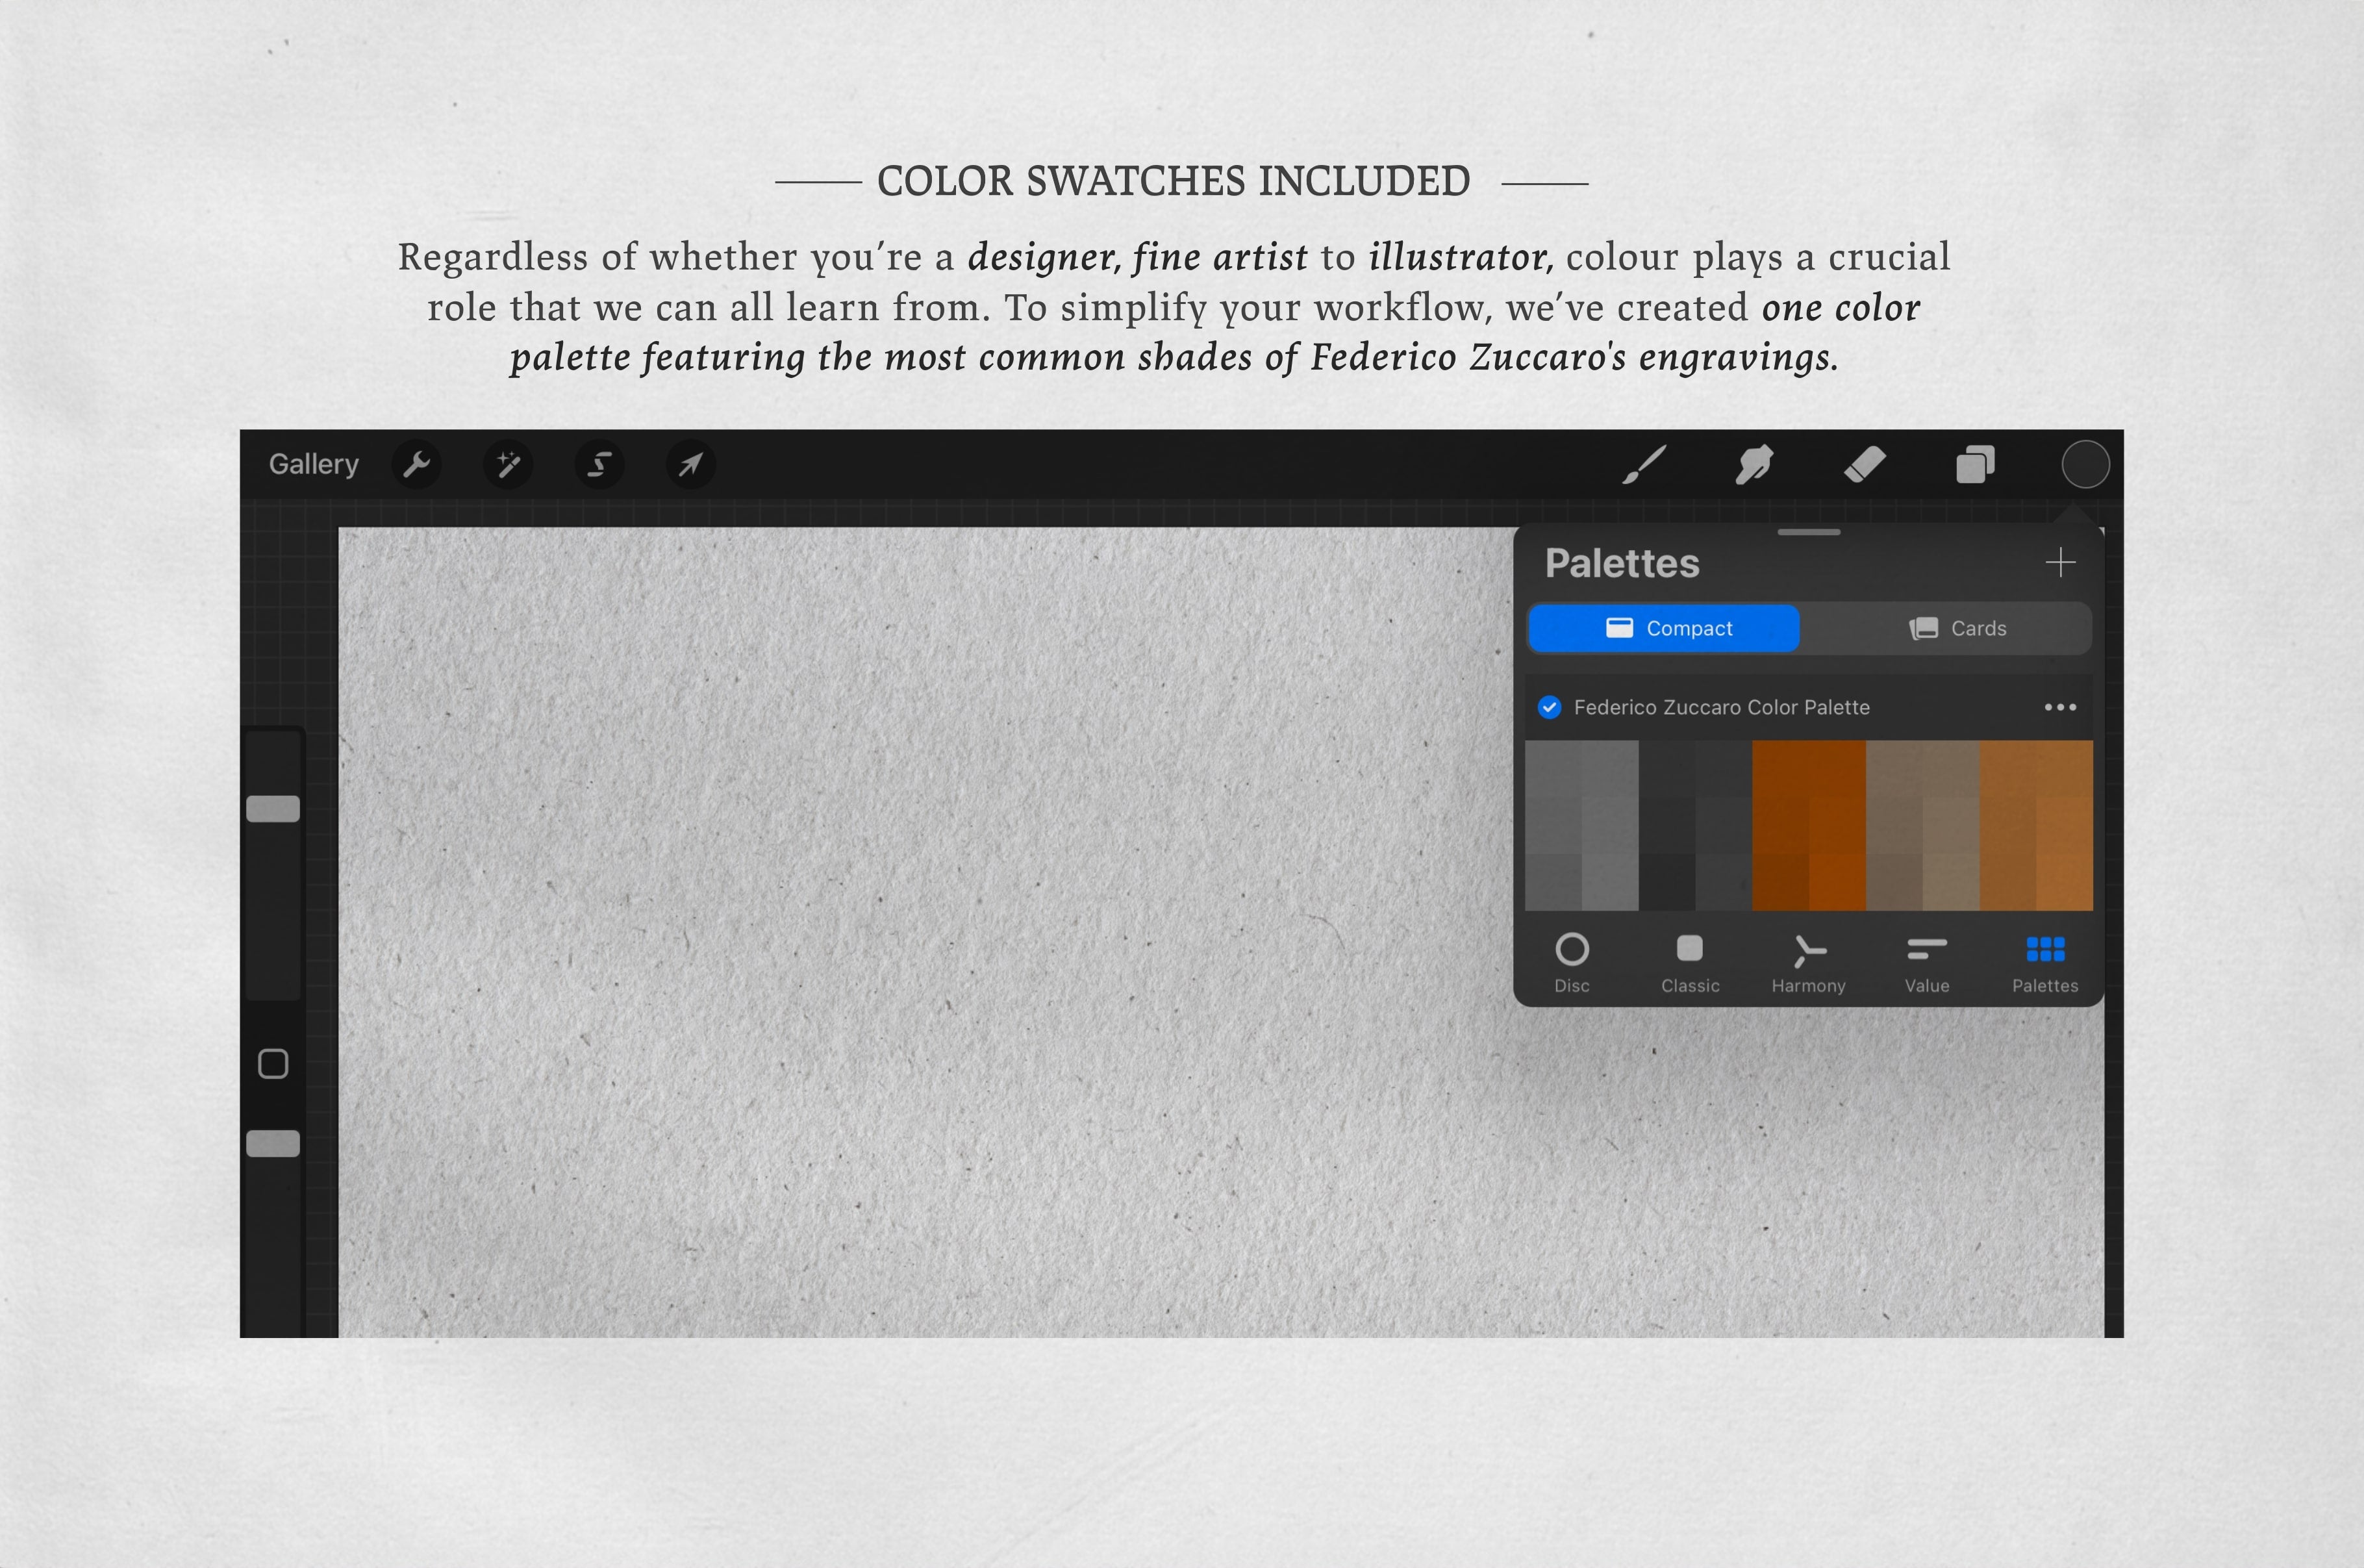This screenshot has width=2364, height=1568.
Task: Open Transform tool options
Action: (x=691, y=464)
